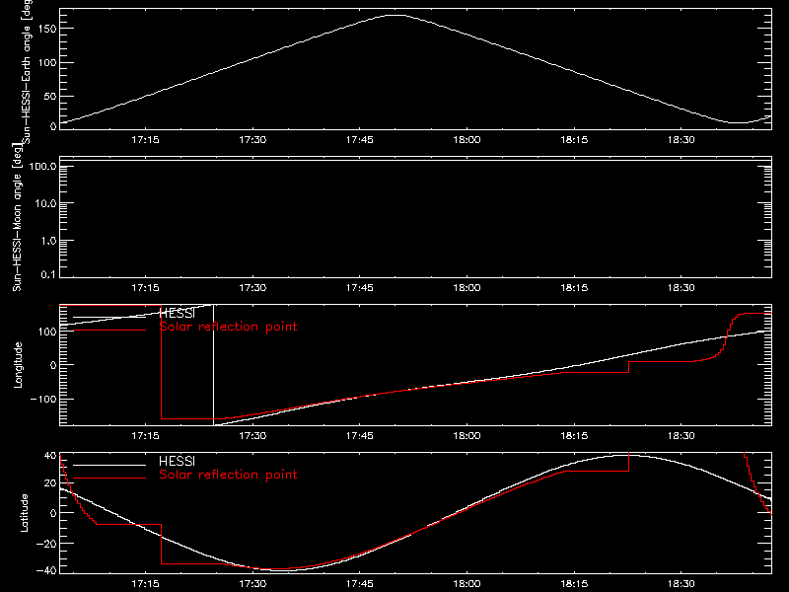Click '18:30' under the Earth angle plot

681,140
